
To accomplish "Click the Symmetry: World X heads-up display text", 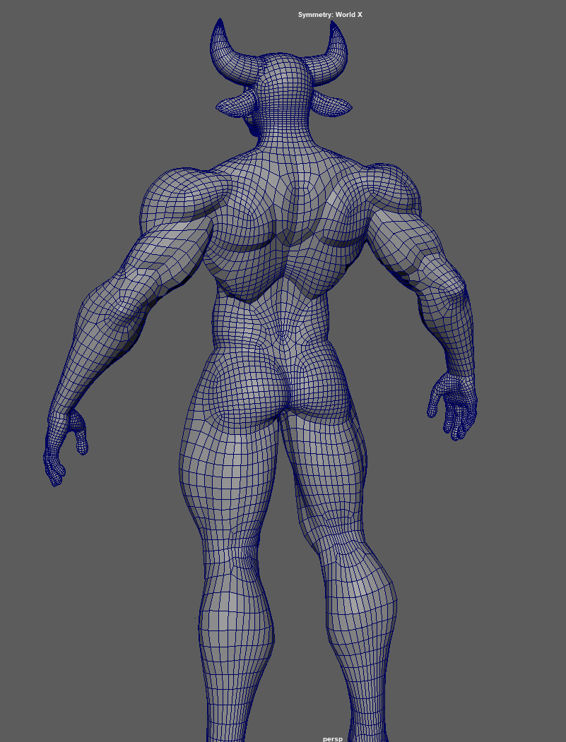I will (329, 13).
